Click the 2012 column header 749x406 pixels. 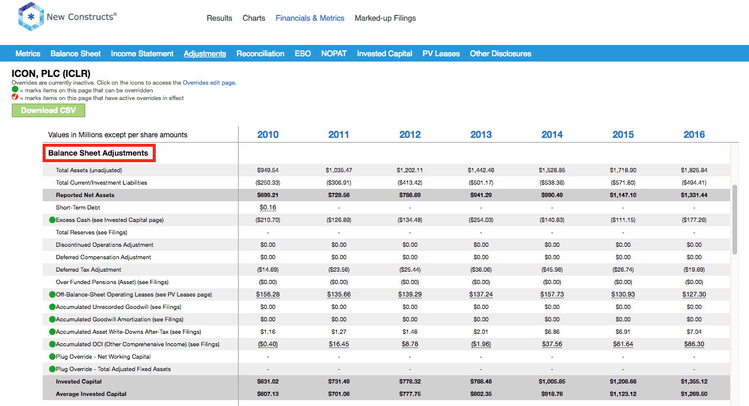point(410,134)
